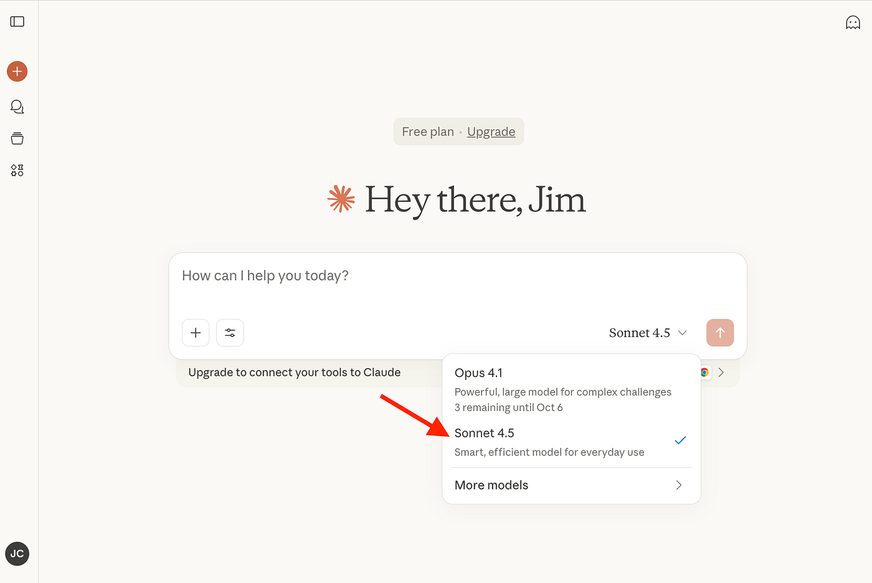
Task: Open the Artifacts icon in sidebar
Action: click(x=17, y=171)
